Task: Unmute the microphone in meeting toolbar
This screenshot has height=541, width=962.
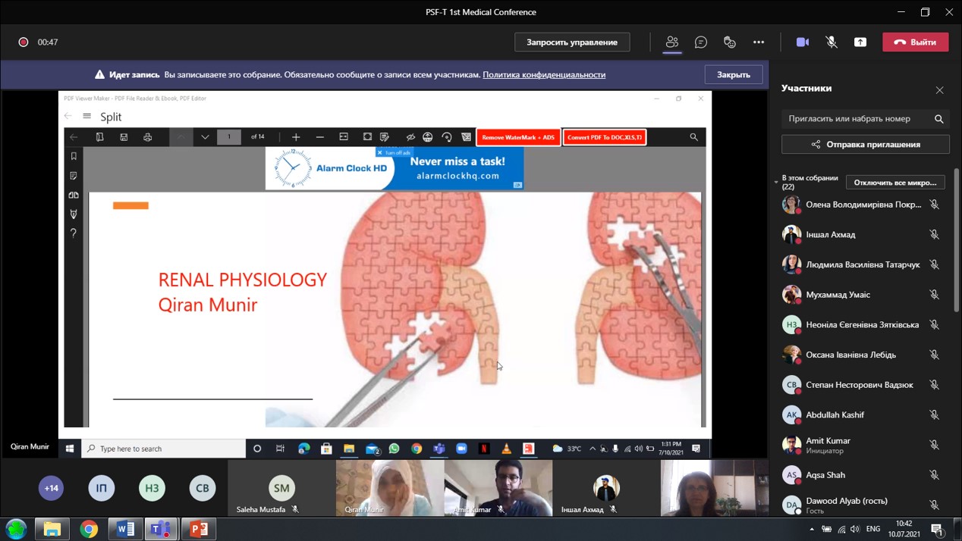Action: (832, 42)
